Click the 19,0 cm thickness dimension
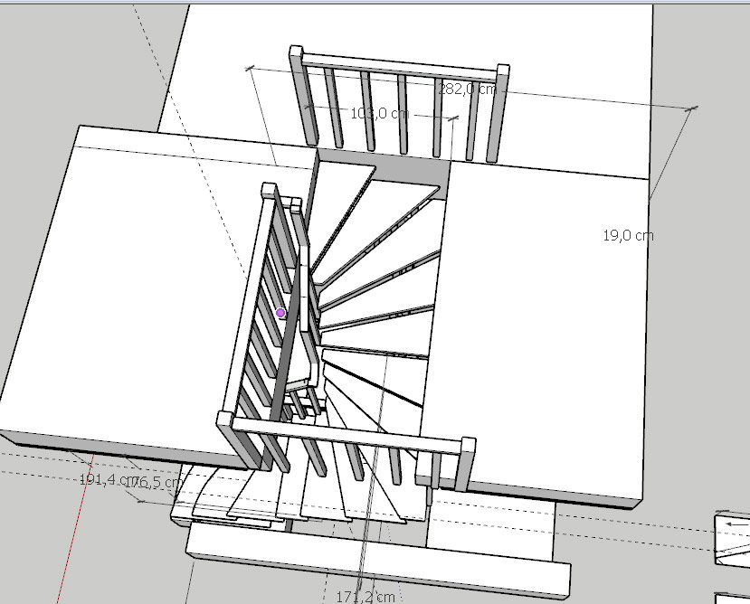The width and height of the screenshot is (750, 604). pyautogui.click(x=628, y=235)
